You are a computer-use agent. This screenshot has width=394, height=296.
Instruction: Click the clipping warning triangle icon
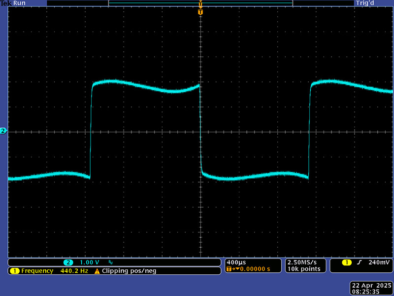pos(97,271)
